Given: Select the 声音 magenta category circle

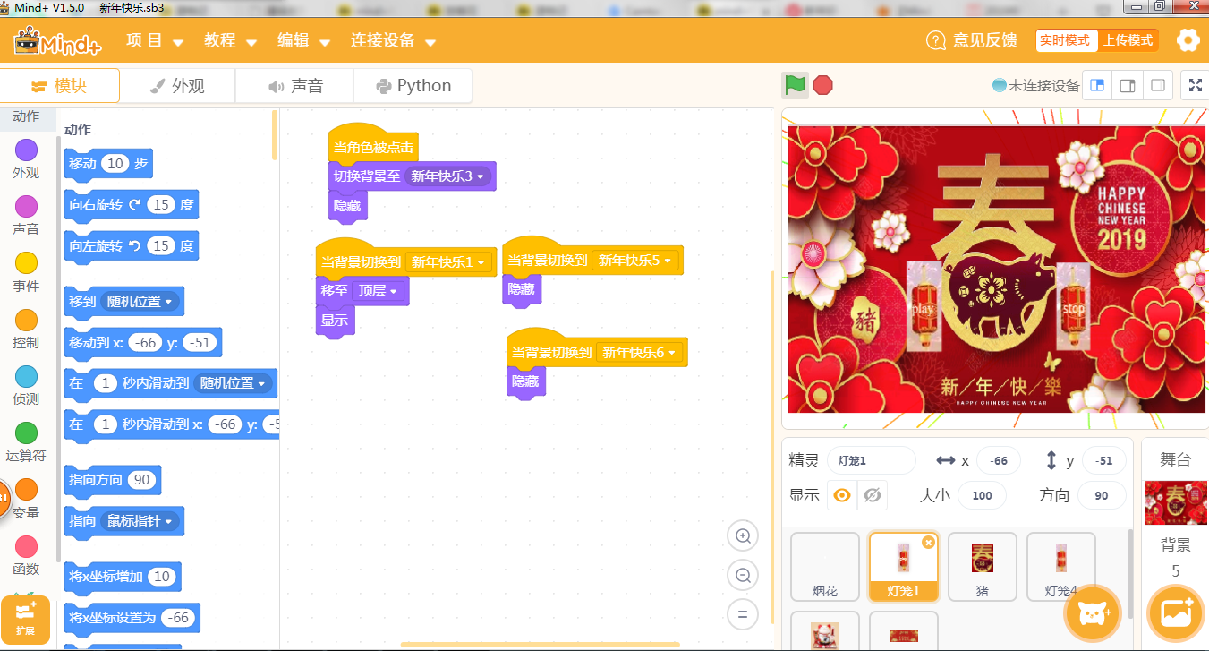Looking at the screenshot, I should point(27,206).
